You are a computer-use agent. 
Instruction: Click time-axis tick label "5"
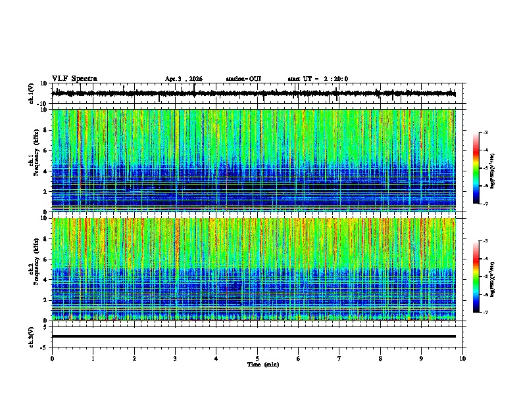[257, 359]
